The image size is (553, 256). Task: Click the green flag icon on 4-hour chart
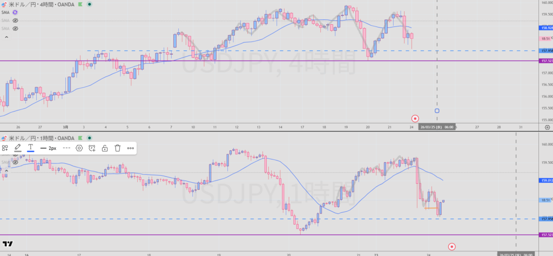pos(80,4)
